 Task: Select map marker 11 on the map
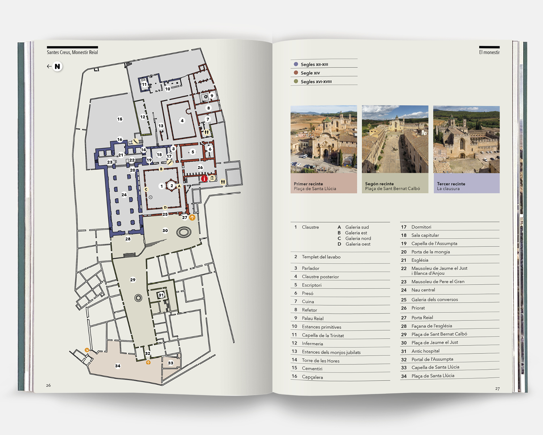[x=144, y=84]
